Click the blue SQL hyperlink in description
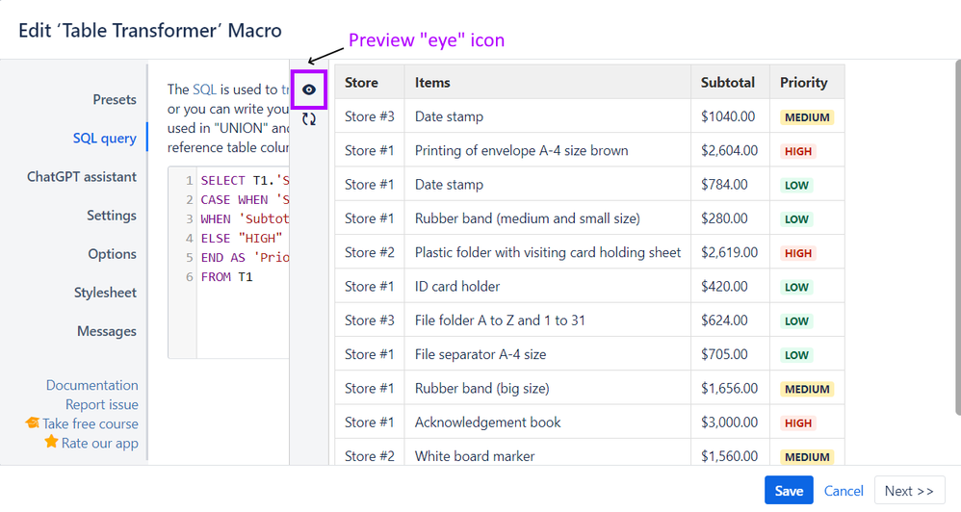961x512 pixels. pyautogui.click(x=204, y=90)
